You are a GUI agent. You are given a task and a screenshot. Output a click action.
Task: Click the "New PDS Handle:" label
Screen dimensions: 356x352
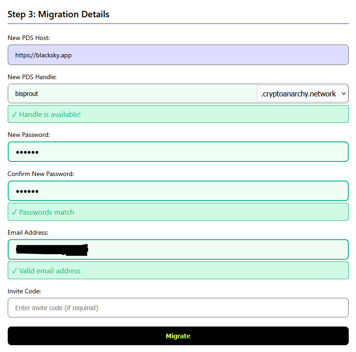click(x=32, y=77)
